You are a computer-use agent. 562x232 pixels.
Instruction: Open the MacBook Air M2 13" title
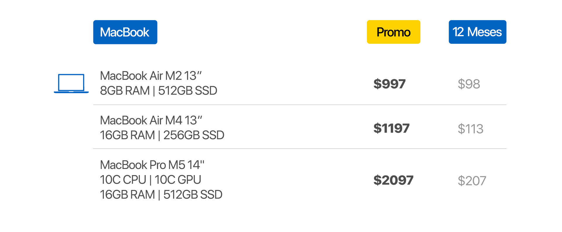(151, 76)
